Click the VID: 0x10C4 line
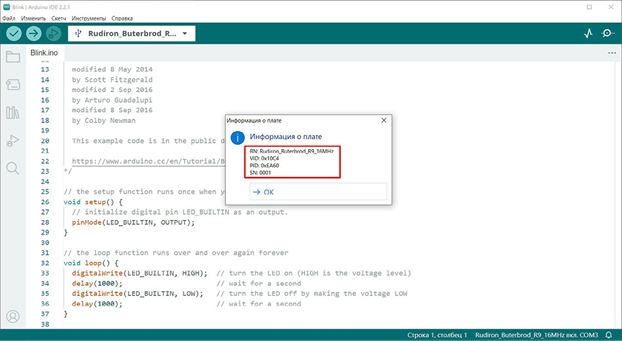 pyautogui.click(x=264, y=159)
